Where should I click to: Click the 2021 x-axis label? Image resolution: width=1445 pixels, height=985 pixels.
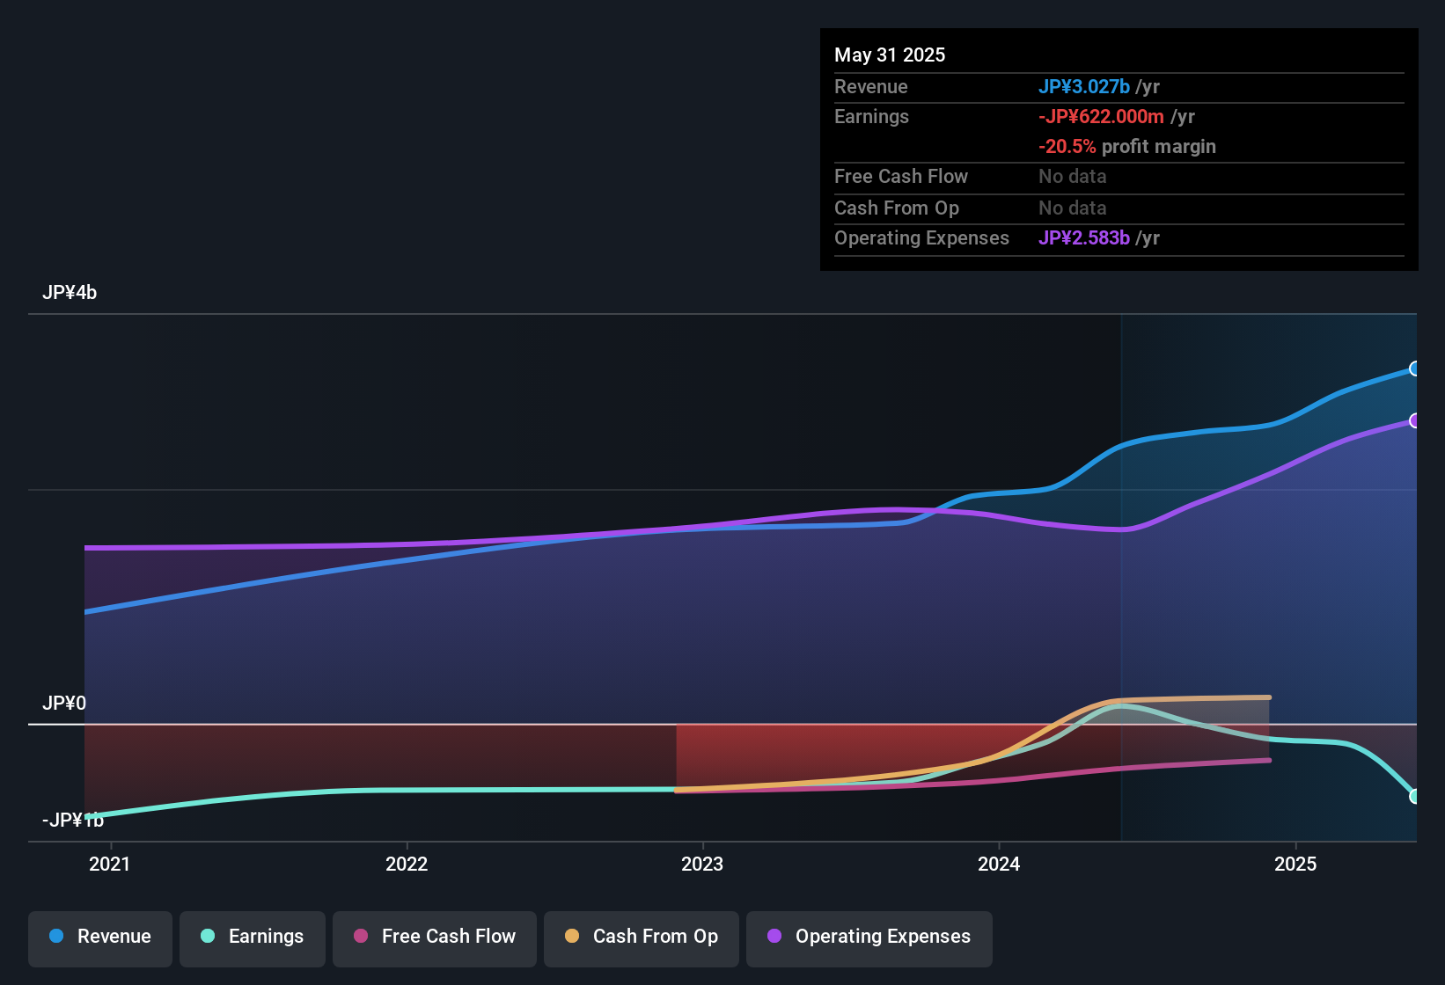coord(110,864)
